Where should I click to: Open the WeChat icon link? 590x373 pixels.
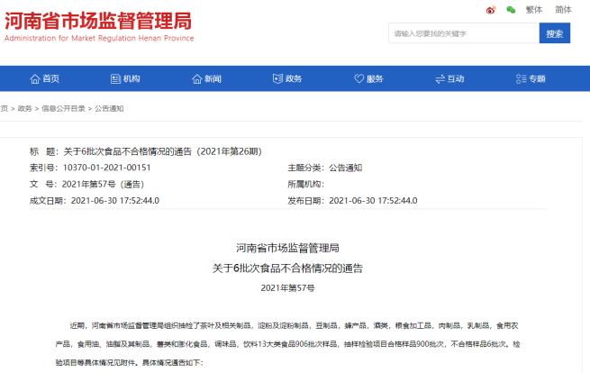click(x=511, y=10)
